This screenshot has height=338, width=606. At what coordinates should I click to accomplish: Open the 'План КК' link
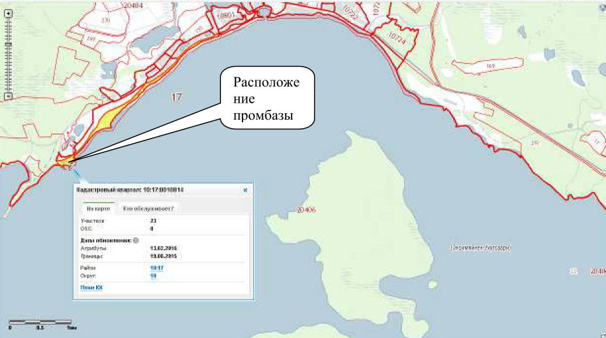(90, 287)
